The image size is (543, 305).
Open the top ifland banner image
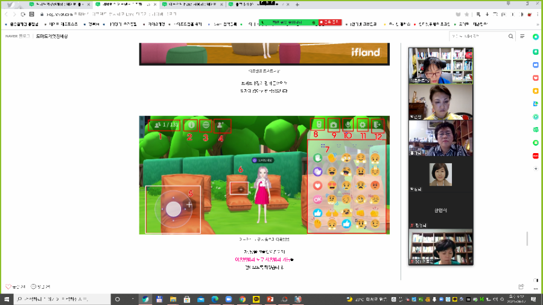click(264, 54)
